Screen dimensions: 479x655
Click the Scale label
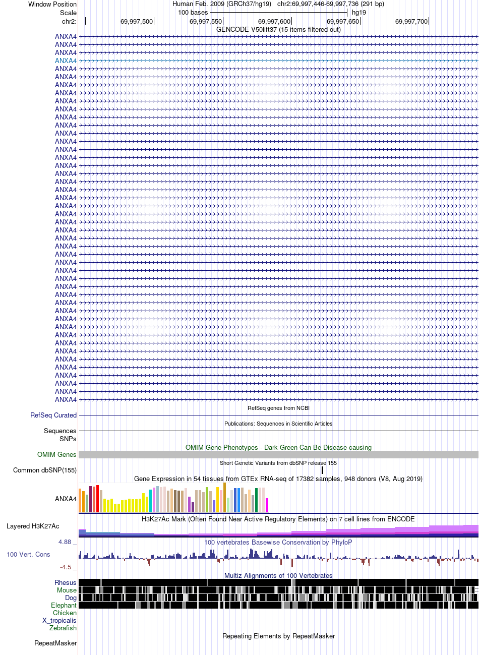[69, 13]
